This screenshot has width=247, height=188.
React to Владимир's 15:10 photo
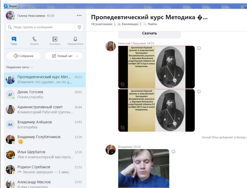pos(174,152)
